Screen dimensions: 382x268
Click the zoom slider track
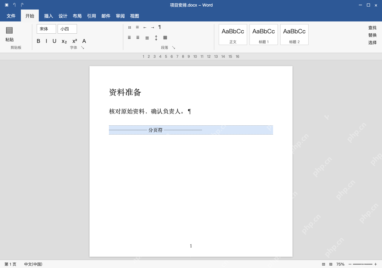pyautogui.click(x=363, y=264)
